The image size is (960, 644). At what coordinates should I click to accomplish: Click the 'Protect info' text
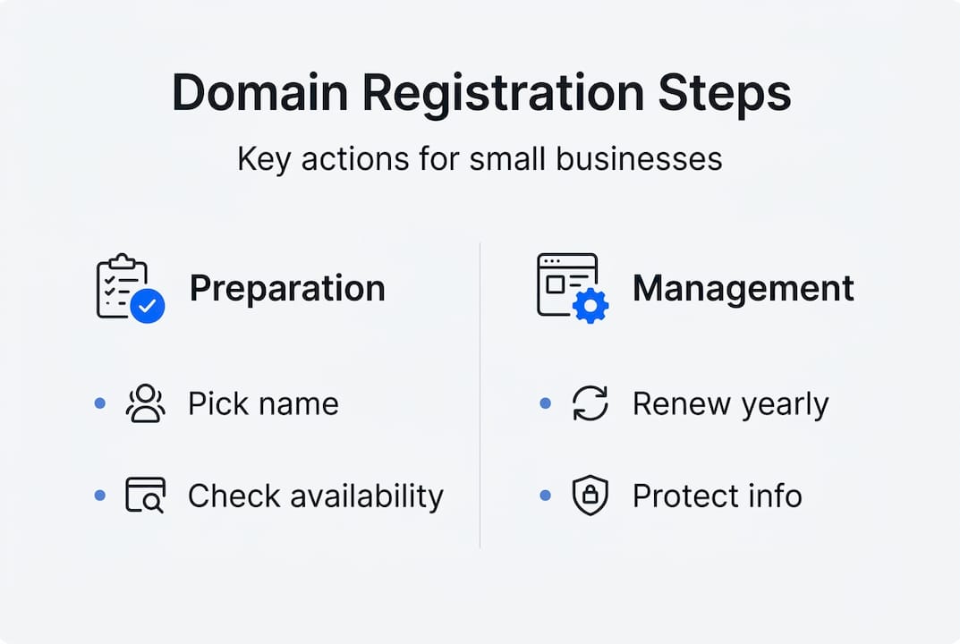point(717,496)
